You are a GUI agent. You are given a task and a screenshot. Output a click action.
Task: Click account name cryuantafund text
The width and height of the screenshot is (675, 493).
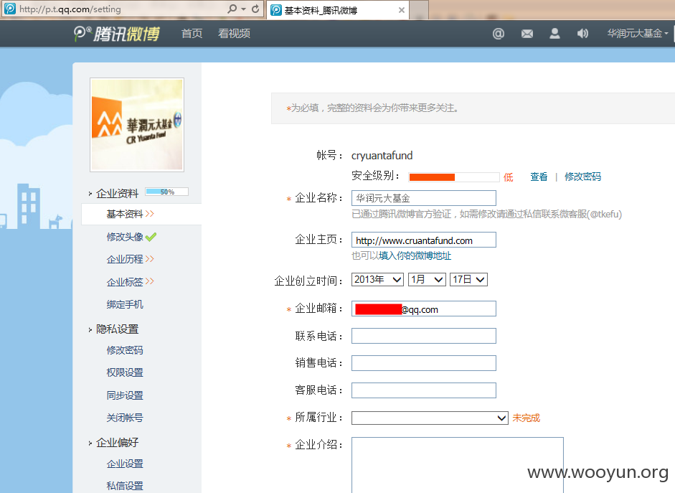pos(382,156)
